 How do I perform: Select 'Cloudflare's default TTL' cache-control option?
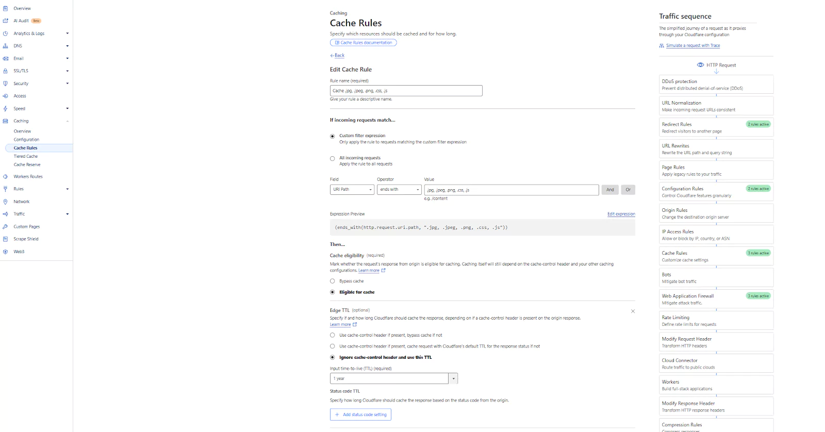(332, 346)
